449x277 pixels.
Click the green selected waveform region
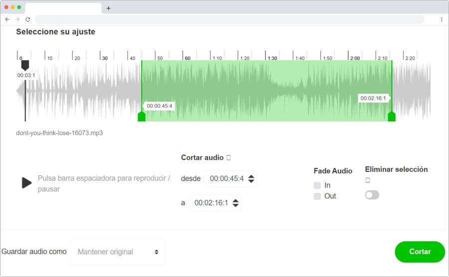point(266,90)
